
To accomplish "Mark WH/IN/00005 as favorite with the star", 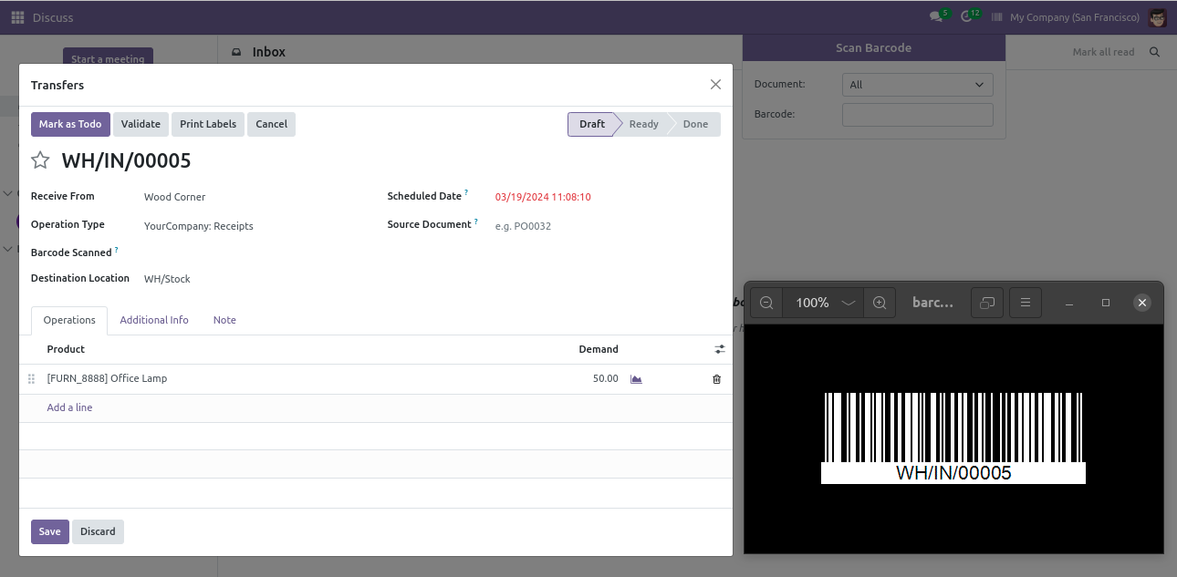I will click(x=40, y=160).
